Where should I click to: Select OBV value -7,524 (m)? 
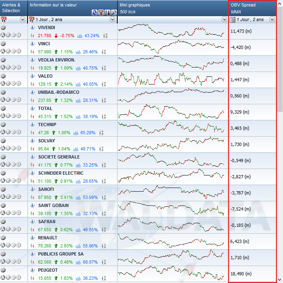(x=241, y=209)
